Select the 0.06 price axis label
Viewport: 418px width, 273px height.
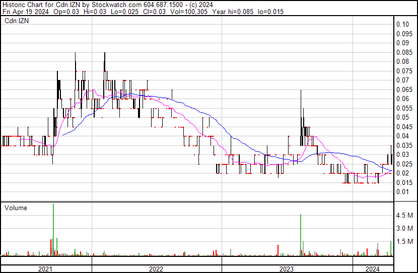pyautogui.click(x=402, y=99)
